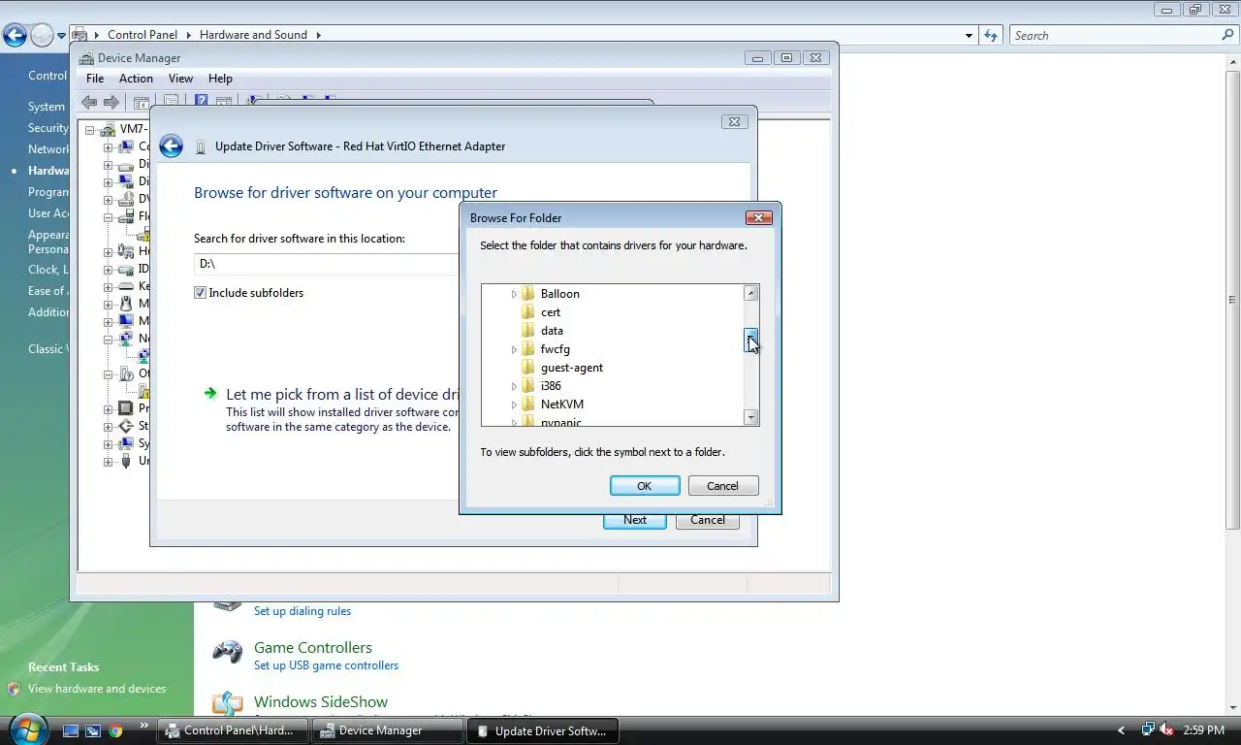Click the network status tray icon
This screenshot has height=745, width=1241.
tap(1148, 729)
